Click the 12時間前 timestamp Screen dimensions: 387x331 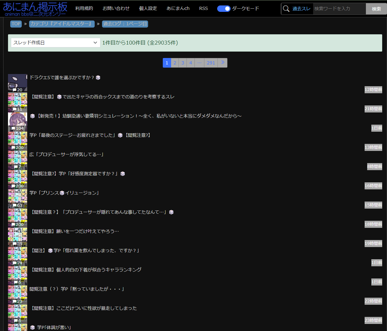373,90
